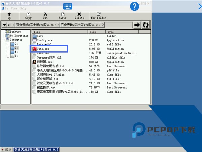The height and width of the screenshot is (152, 202).
Task: Open the View menu
Action: tap(14, 9)
